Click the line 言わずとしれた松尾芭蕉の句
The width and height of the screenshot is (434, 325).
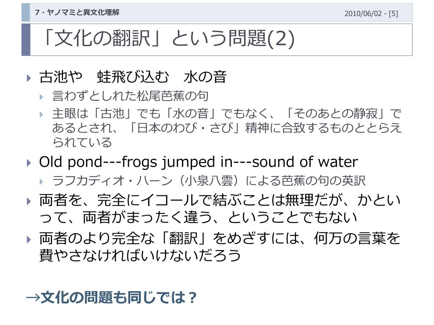pos(131,96)
